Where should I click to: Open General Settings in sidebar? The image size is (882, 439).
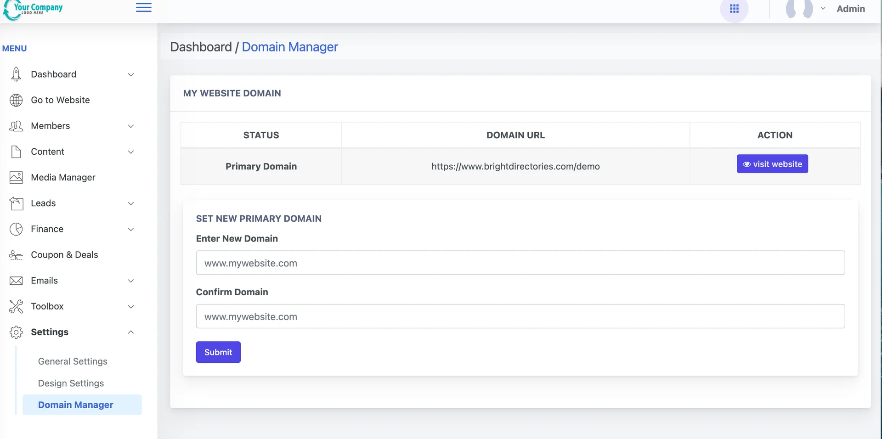[73, 361]
